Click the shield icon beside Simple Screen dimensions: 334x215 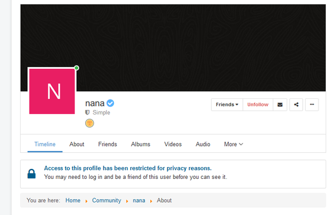click(x=87, y=112)
